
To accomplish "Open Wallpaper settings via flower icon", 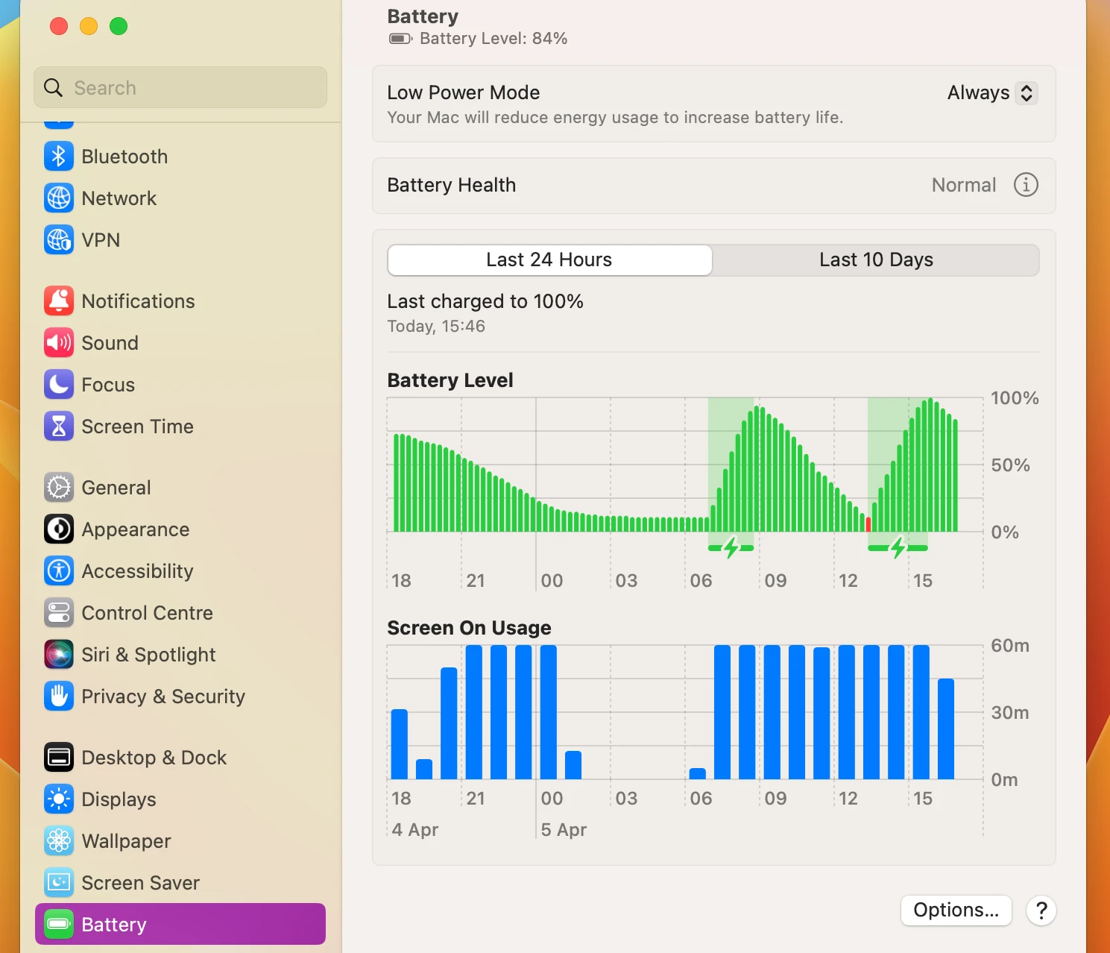I will (x=59, y=840).
